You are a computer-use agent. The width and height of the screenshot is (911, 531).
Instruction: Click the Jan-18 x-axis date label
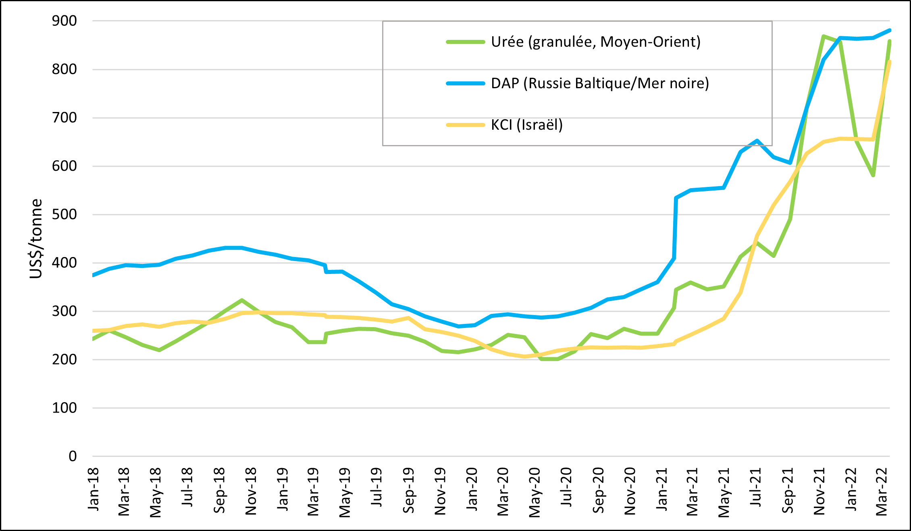point(94,489)
